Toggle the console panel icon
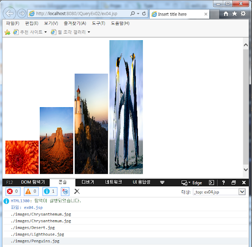Image resolution: width=252 pixels, height=247 pixels. point(211,183)
